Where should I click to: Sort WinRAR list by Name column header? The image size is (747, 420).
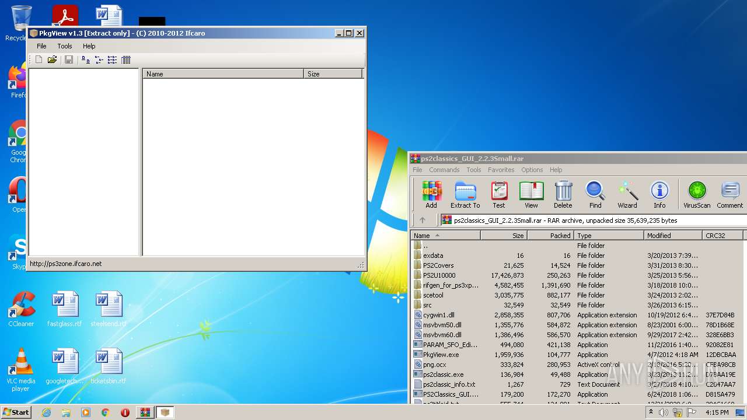tap(446, 236)
